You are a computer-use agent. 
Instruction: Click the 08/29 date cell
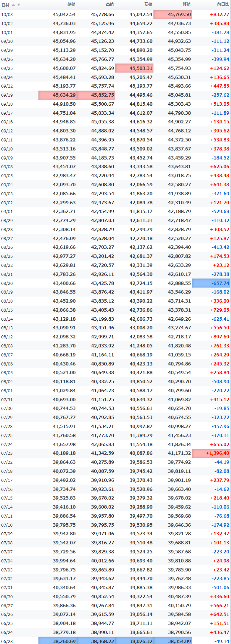pos(7,220)
